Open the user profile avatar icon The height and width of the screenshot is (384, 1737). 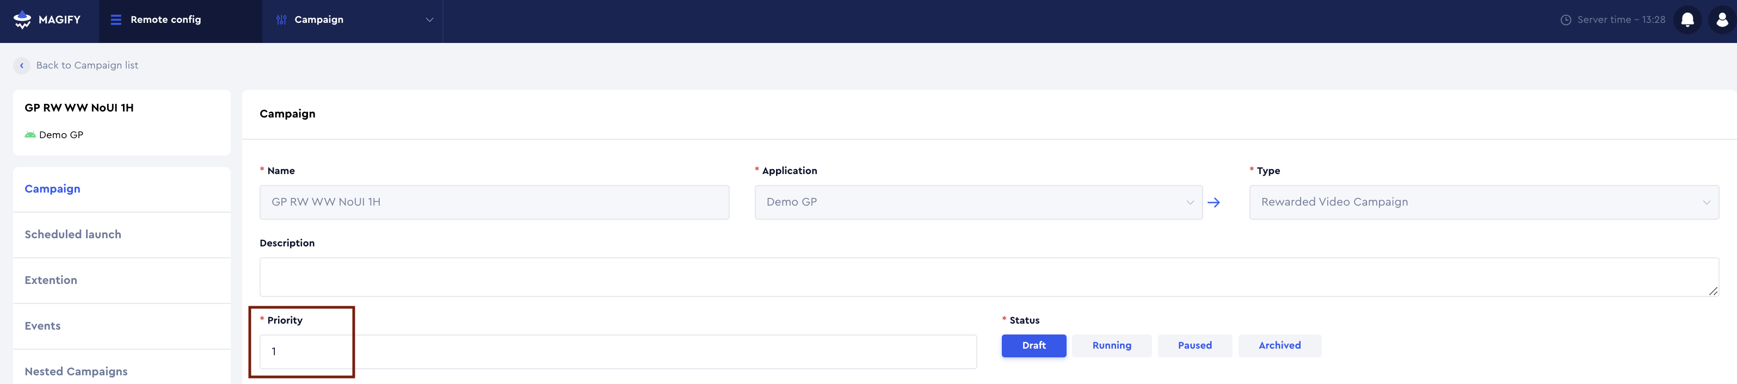(1722, 20)
